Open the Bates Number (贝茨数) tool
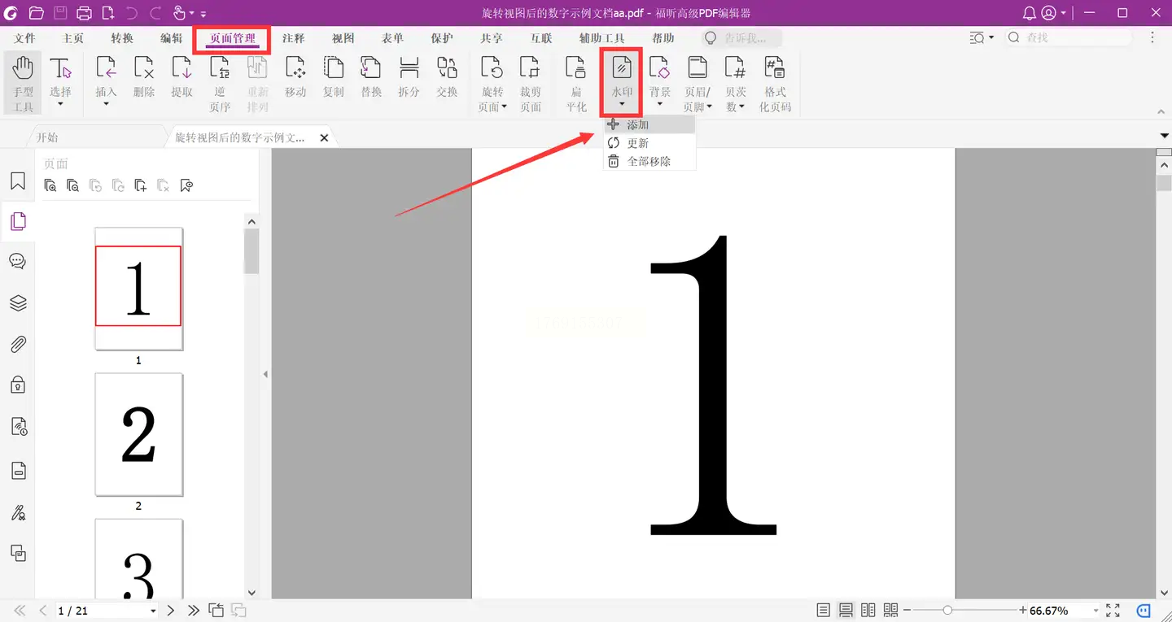This screenshot has width=1172, height=622. tap(735, 83)
